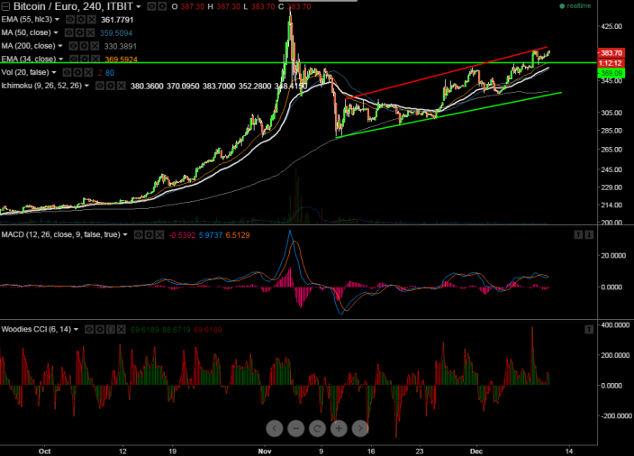Open settings gear for MA (50, close)
The image size is (634, 456).
click(79, 32)
